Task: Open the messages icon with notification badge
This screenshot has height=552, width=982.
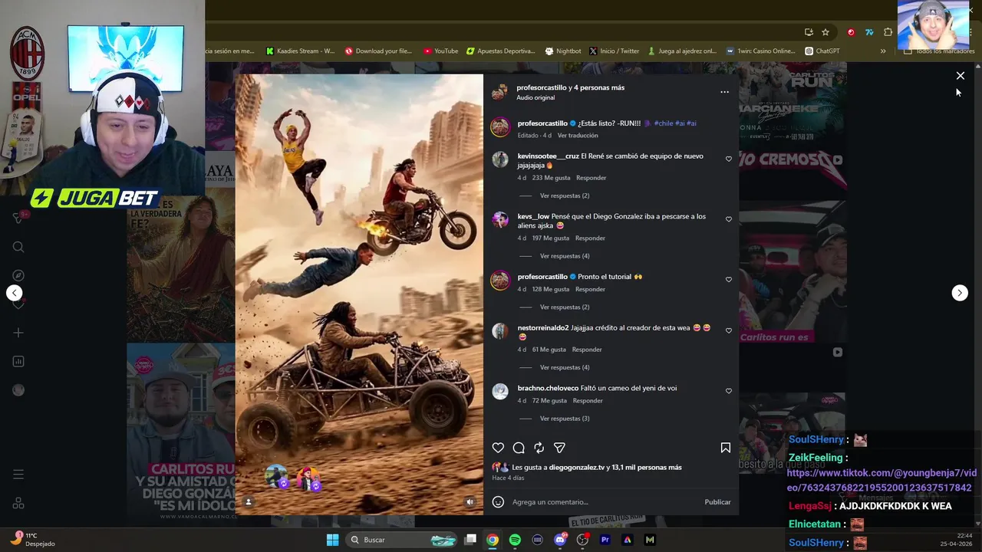Action: (x=18, y=219)
